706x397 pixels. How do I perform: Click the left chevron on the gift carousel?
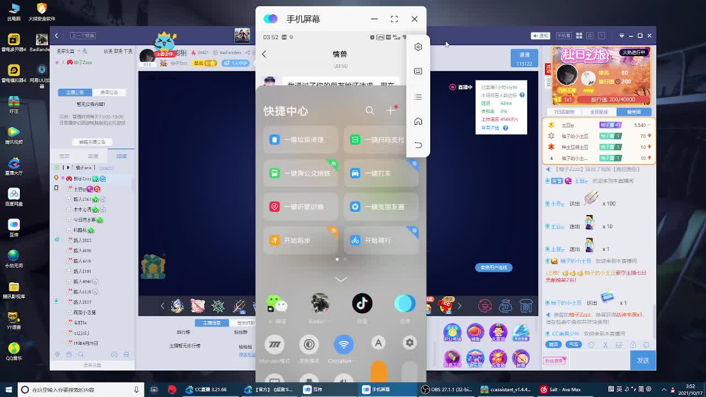point(163,305)
